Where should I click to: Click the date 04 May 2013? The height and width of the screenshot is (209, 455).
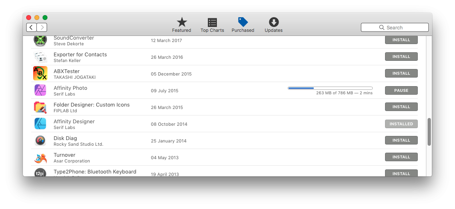click(x=164, y=158)
